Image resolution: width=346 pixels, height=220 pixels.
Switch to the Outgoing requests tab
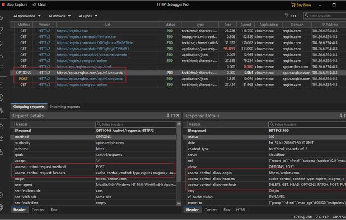click(x=29, y=107)
